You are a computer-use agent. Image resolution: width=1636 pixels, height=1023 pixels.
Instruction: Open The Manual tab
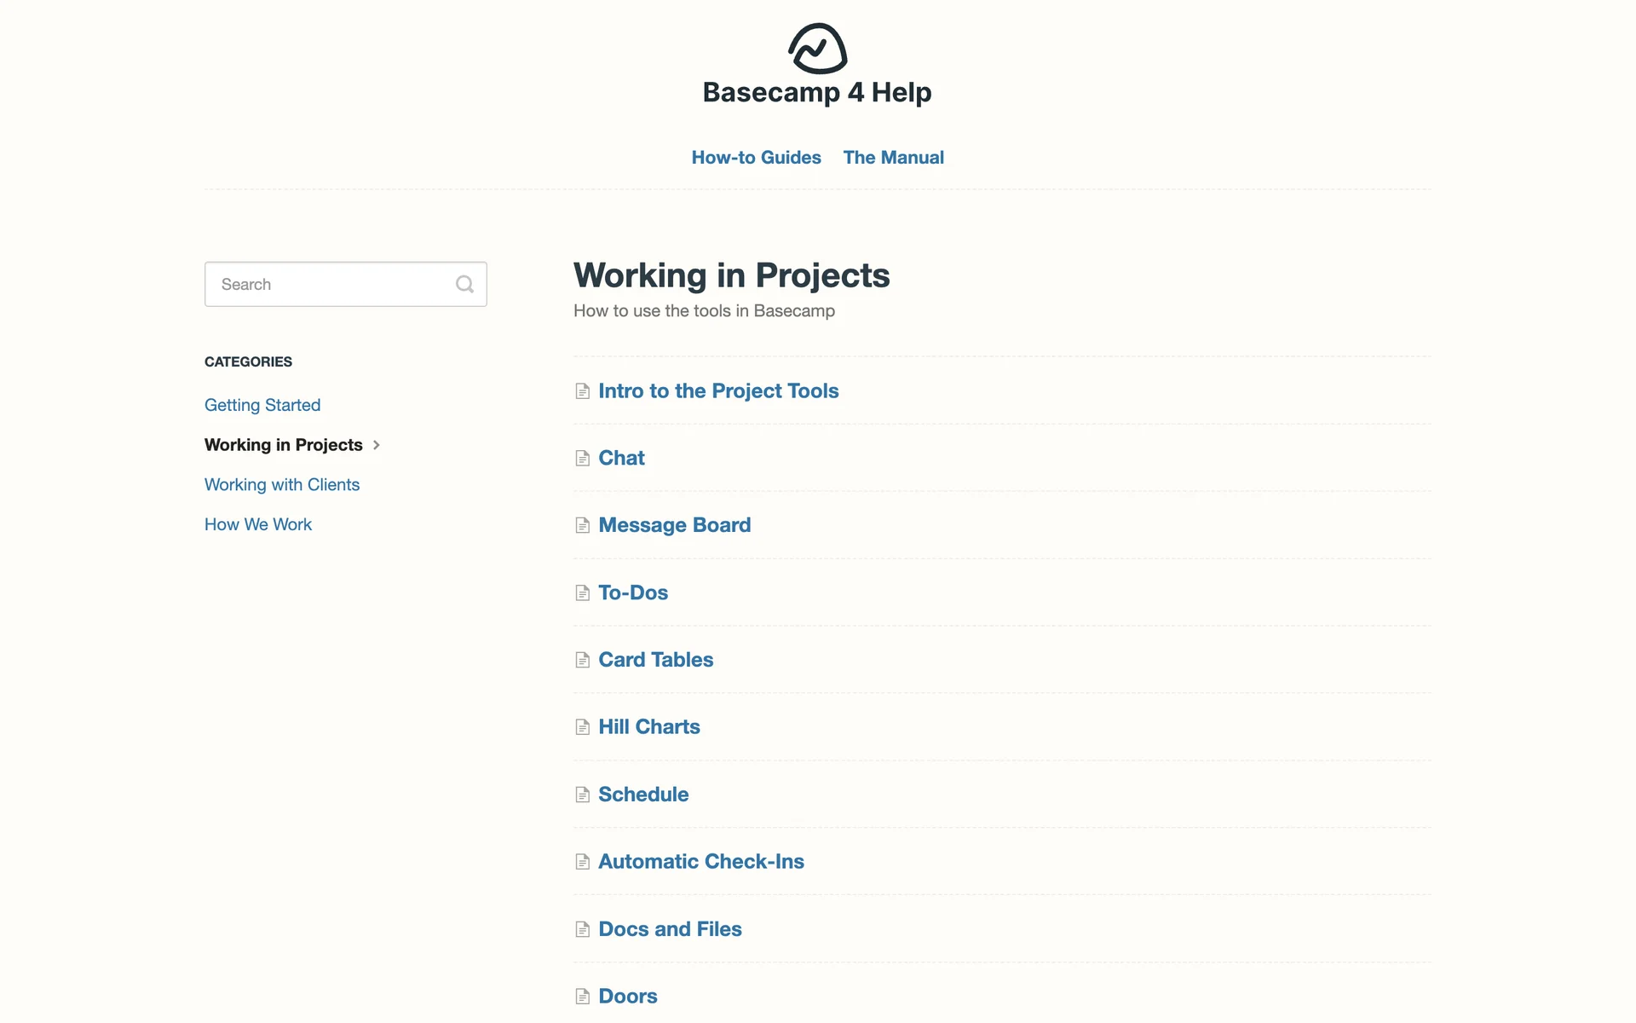(893, 158)
